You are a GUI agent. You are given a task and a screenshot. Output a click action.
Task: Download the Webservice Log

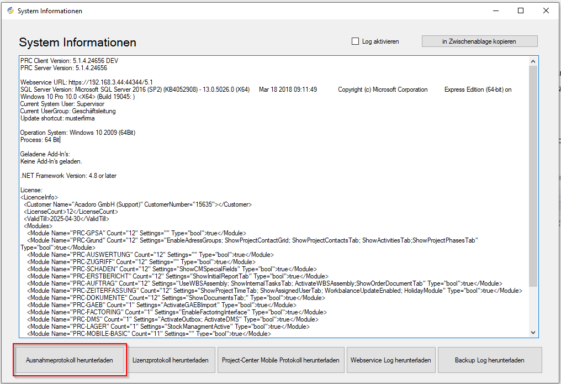[391, 360]
